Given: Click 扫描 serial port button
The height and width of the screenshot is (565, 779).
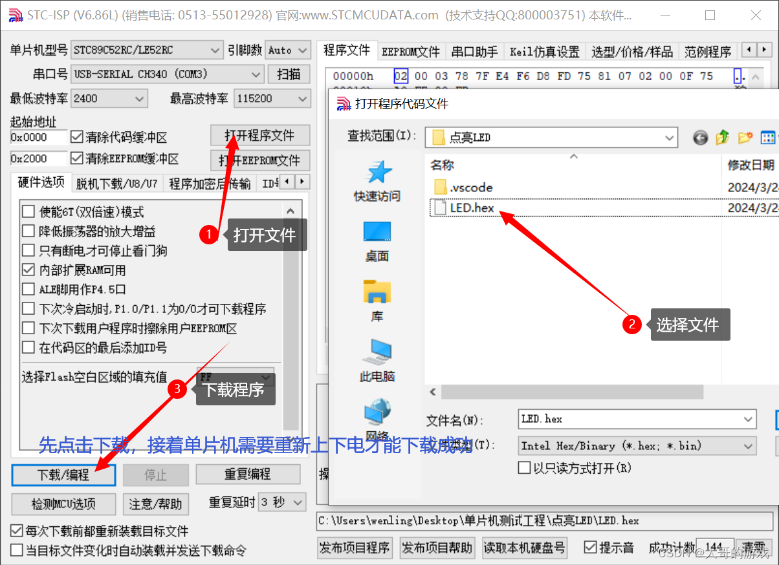Looking at the screenshot, I should tap(289, 74).
